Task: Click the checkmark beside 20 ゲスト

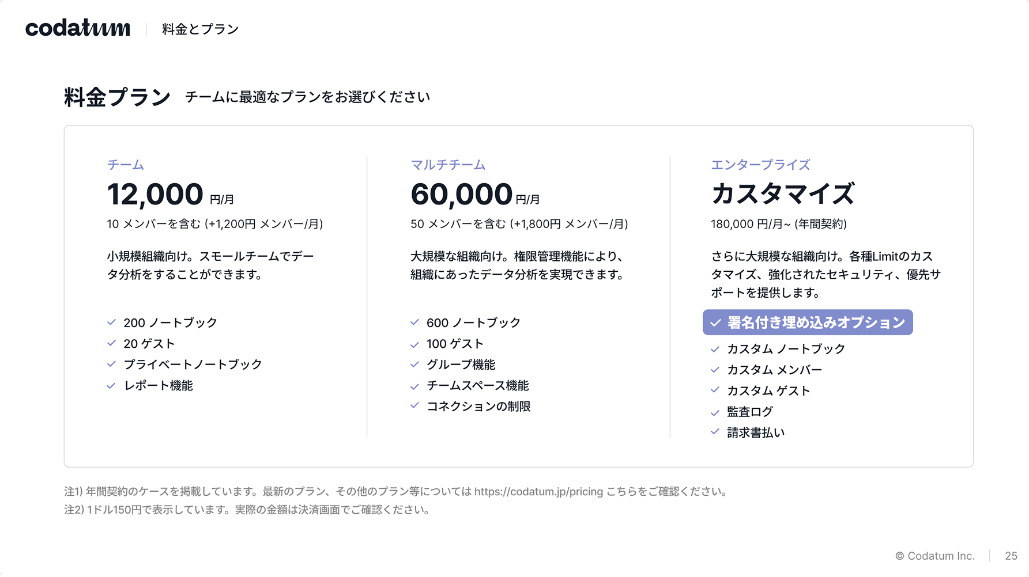Action: click(111, 343)
